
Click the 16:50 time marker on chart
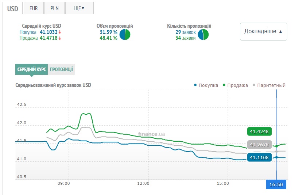coord(276,185)
